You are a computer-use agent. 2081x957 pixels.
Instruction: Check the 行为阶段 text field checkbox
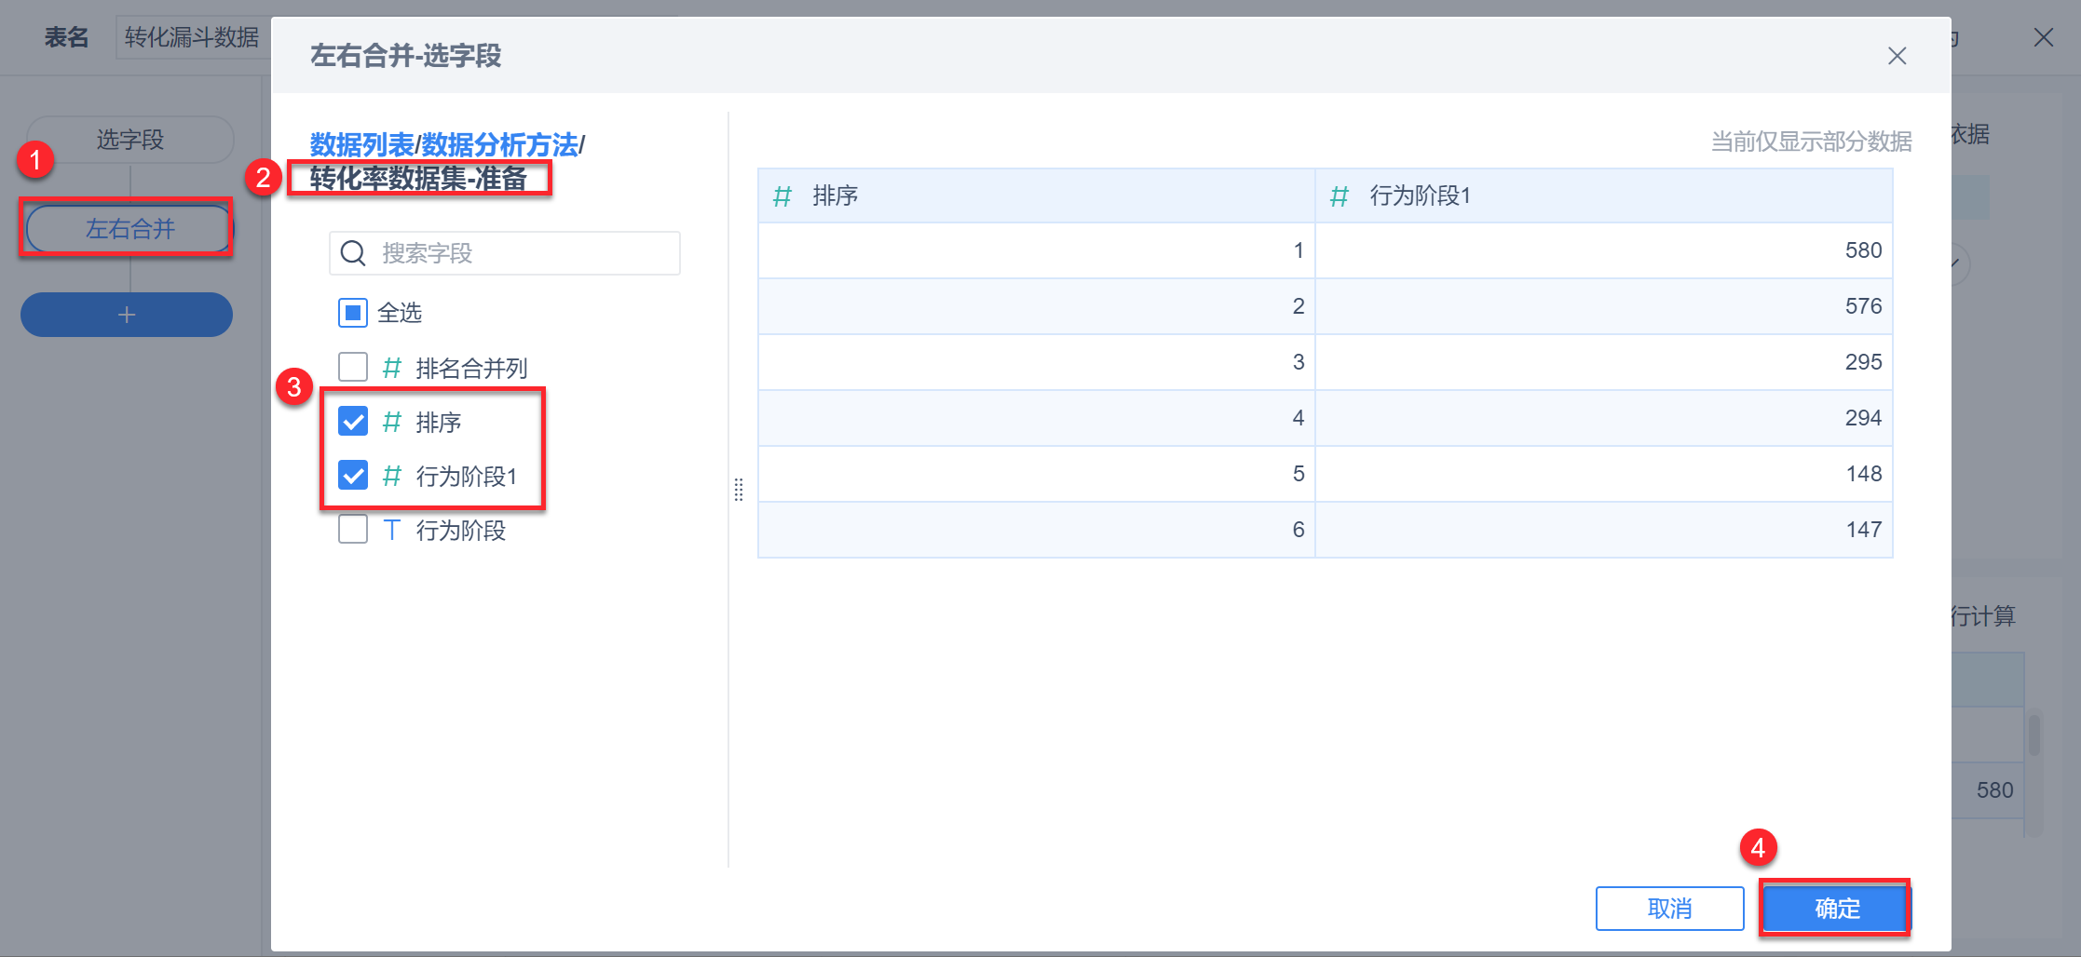(x=353, y=530)
